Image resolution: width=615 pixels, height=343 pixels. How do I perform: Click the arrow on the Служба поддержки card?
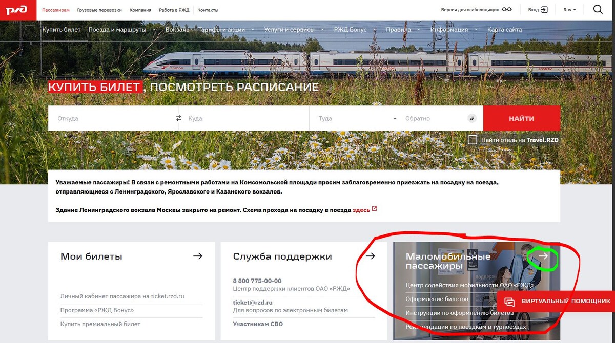(x=370, y=256)
